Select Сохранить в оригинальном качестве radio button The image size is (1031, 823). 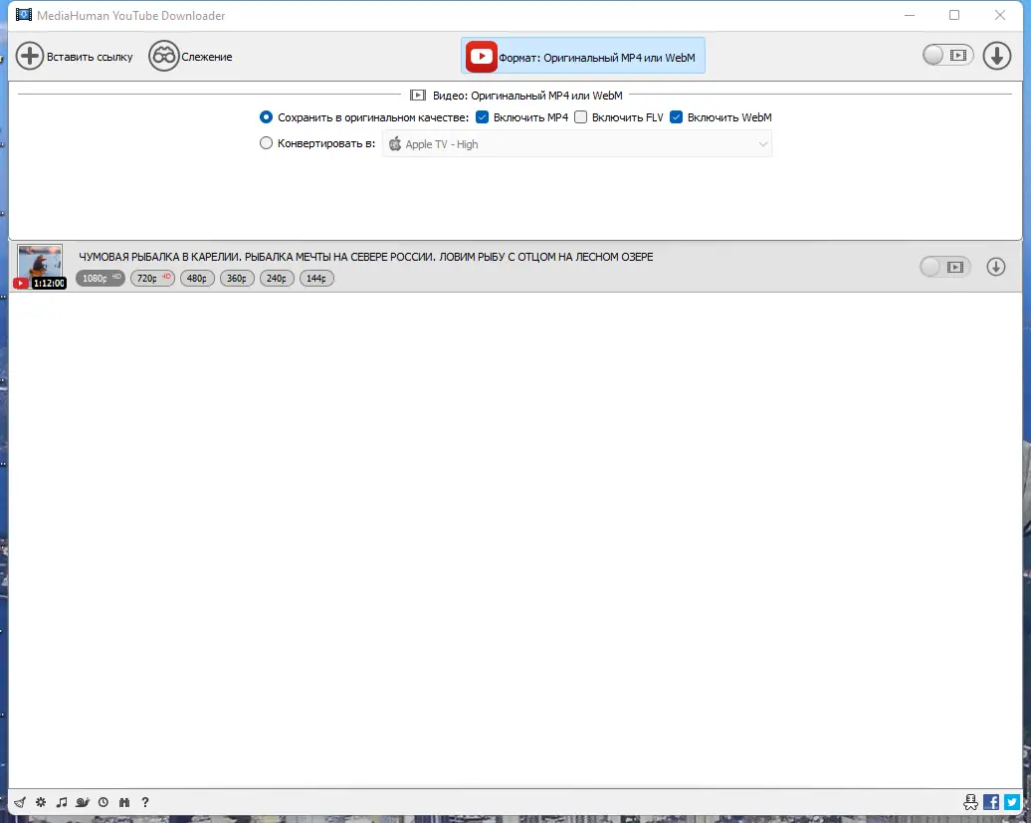(x=266, y=117)
